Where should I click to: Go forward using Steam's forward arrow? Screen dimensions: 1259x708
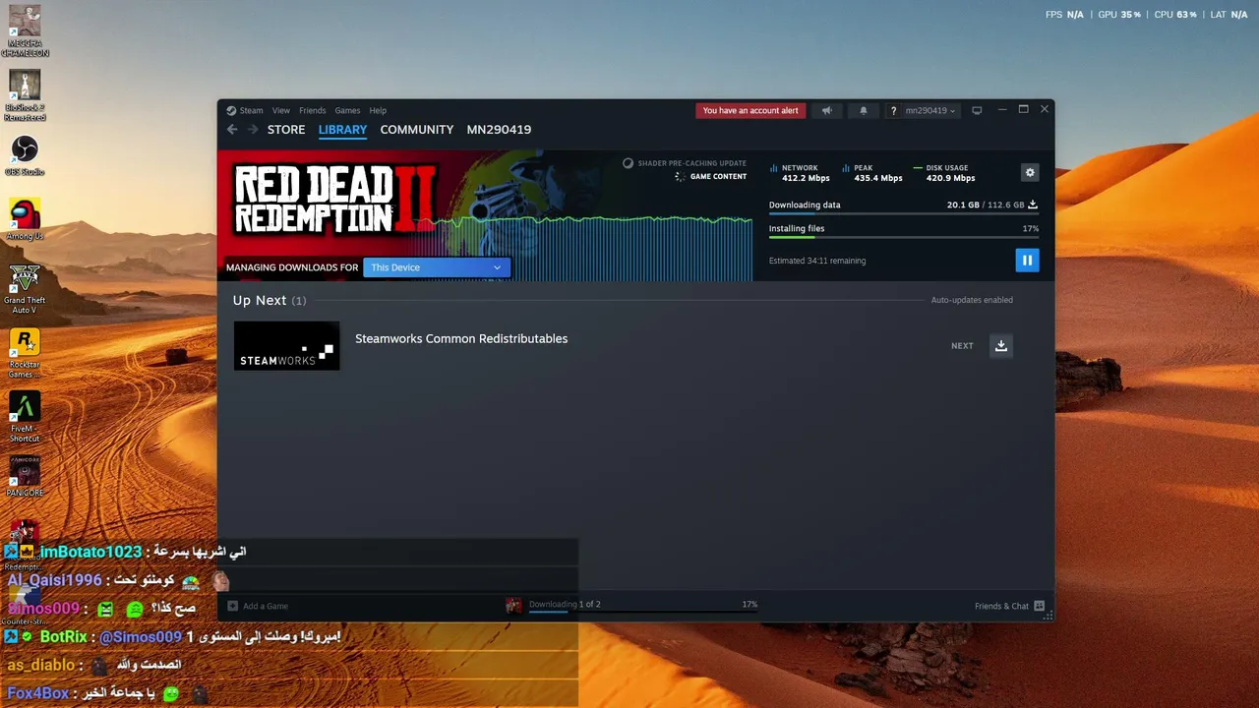[x=253, y=130]
